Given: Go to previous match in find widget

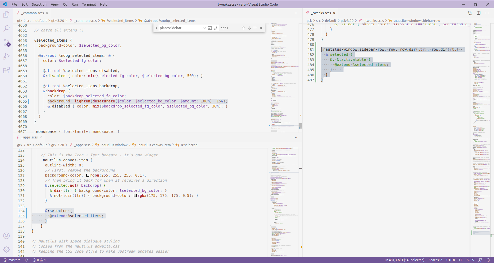Looking at the screenshot, I should pos(243,28).
